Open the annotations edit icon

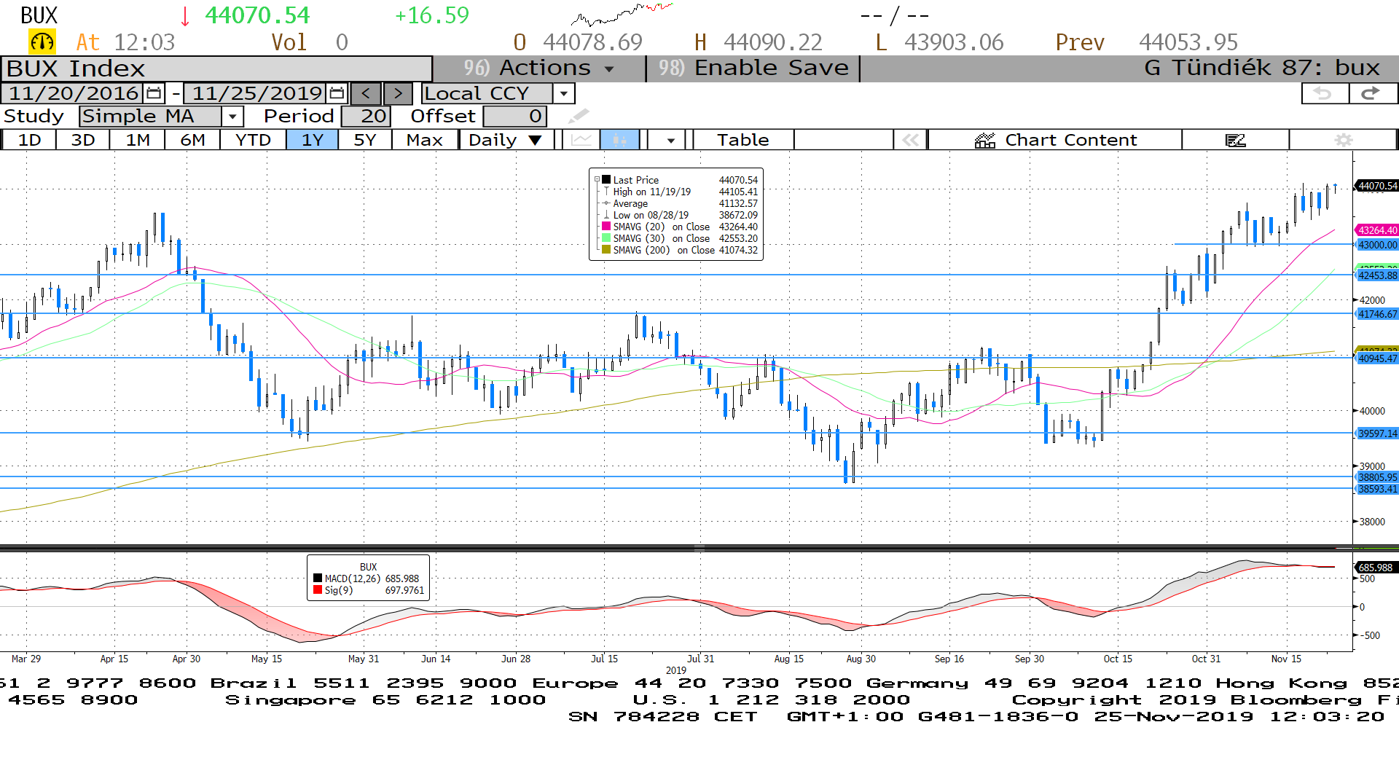pos(1235,140)
